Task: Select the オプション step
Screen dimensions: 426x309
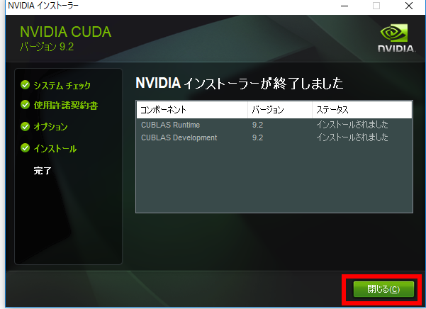Action: click(x=51, y=127)
